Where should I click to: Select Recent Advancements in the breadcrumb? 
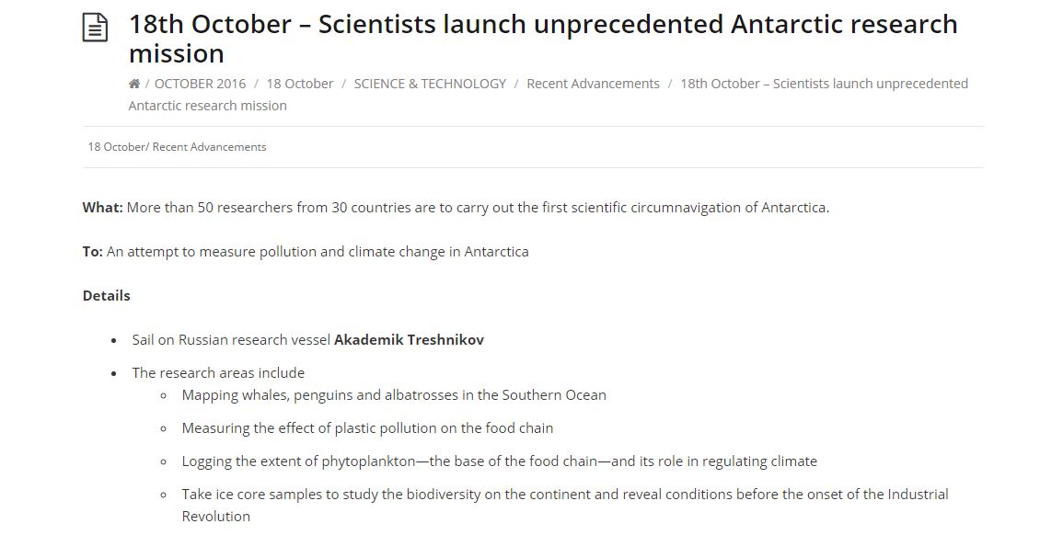click(x=594, y=84)
